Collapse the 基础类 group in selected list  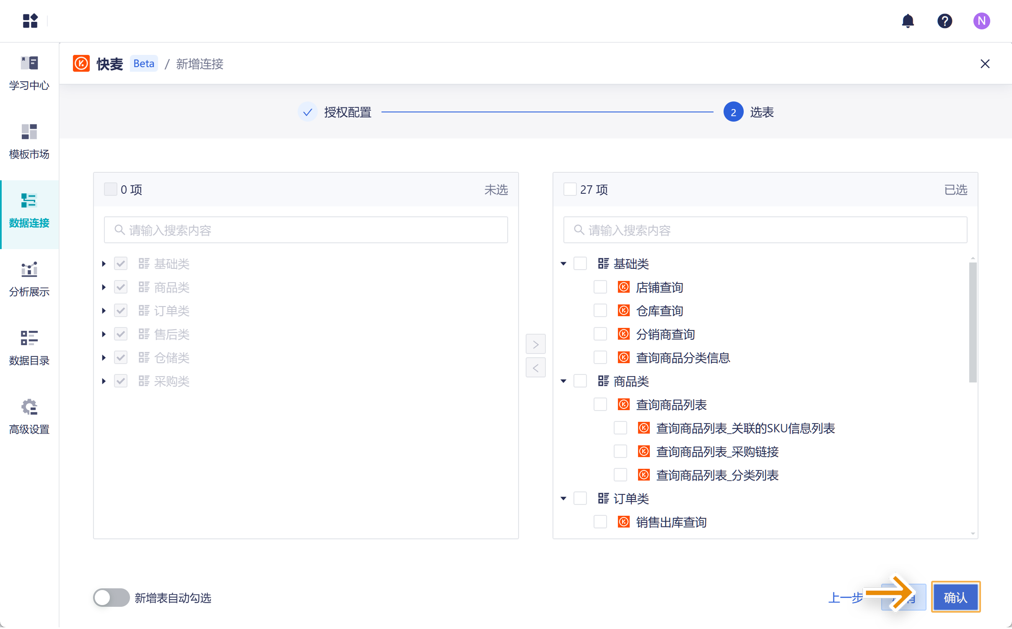click(x=563, y=264)
